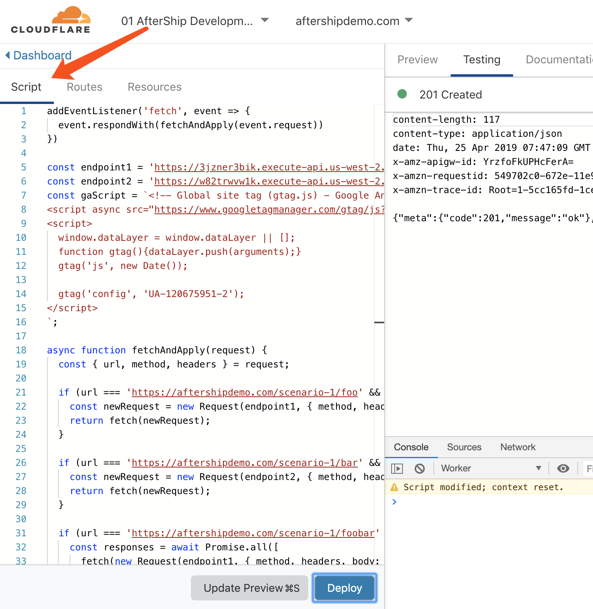
Task: Click "const { url, method, headers }" on line 19
Action: (143, 364)
